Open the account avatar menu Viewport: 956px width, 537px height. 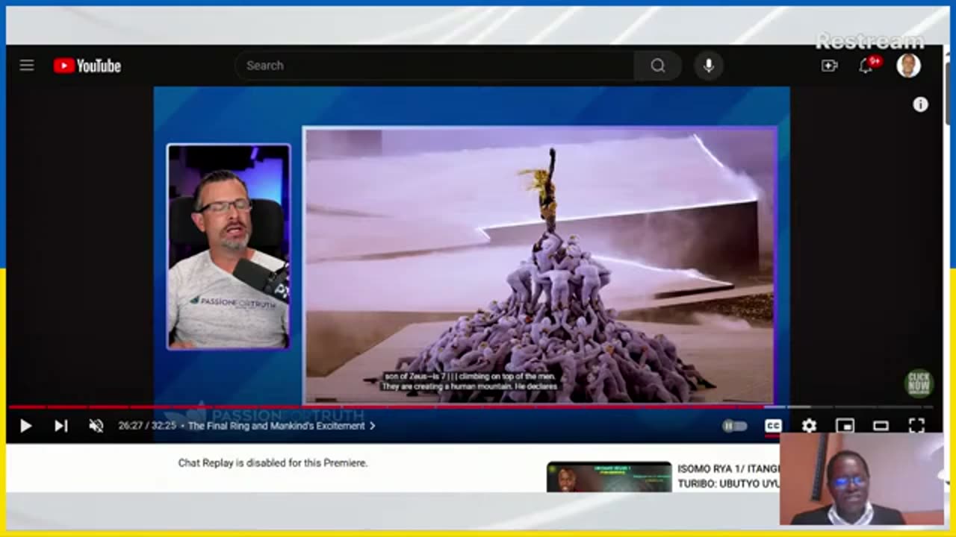pos(908,66)
